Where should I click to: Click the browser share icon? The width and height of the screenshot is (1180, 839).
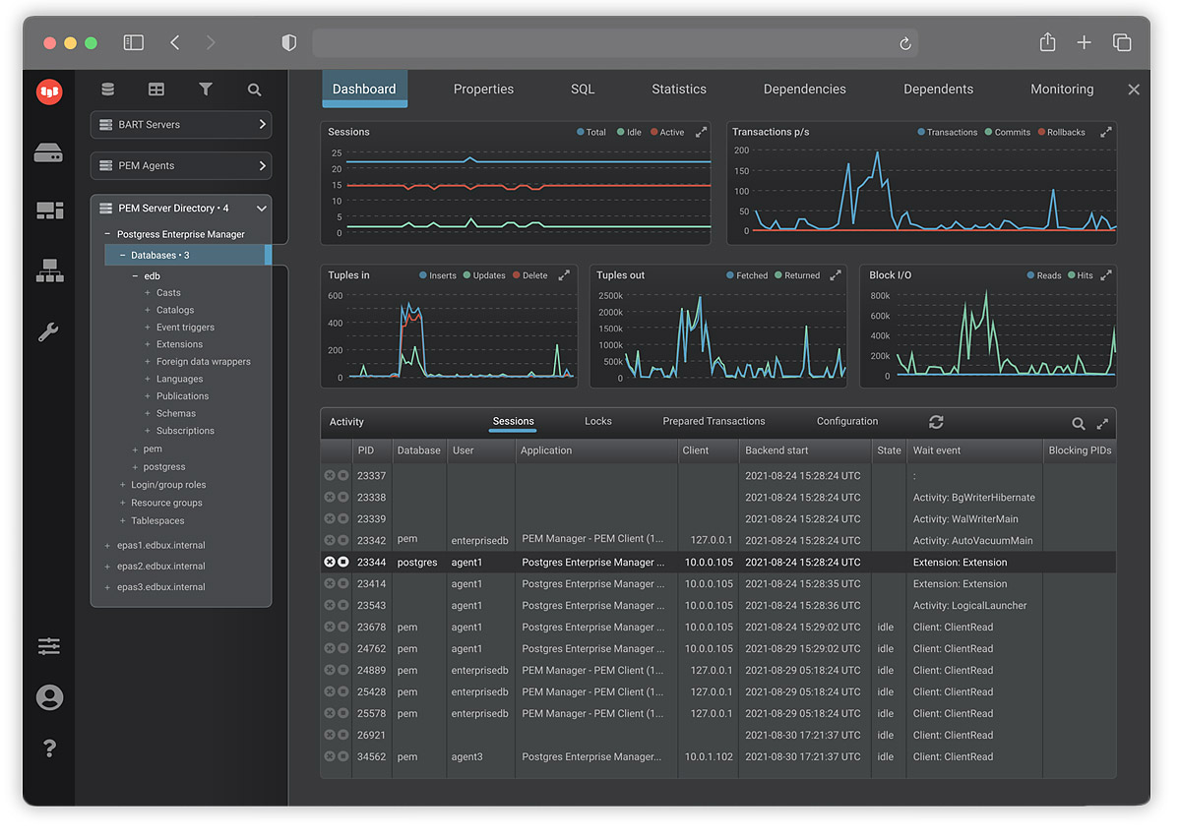click(x=1047, y=42)
